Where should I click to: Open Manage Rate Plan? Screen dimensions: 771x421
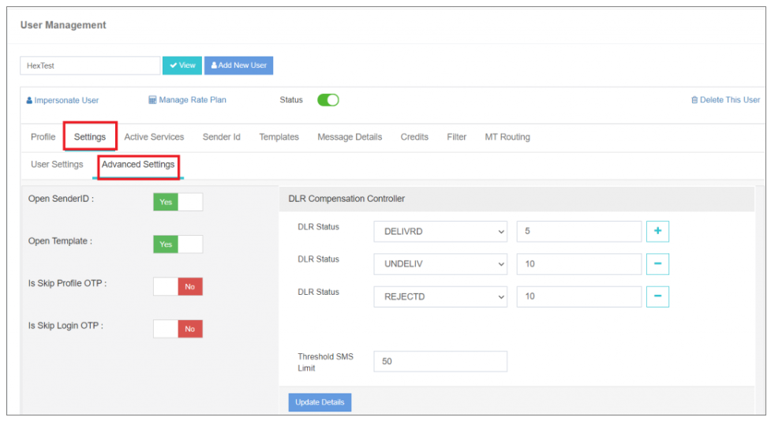click(x=187, y=100)
